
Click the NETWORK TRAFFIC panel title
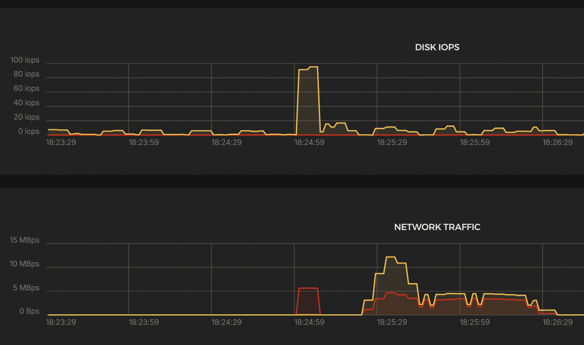pyautogui.click(x=437, y=227)
